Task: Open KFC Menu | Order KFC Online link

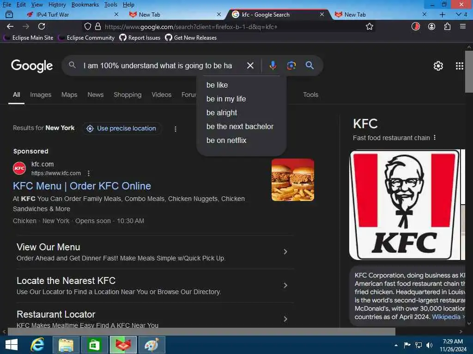Action: click(x=82, y=186)
